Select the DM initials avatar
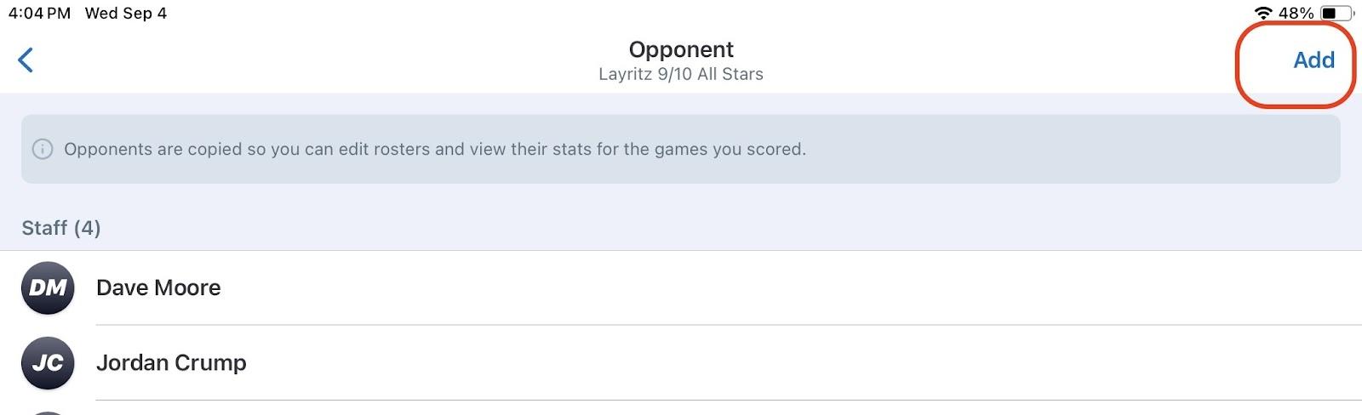Image resolution: width=1362 pixels, height=415 pixels. pyautogui.click(x=48, y=288)
